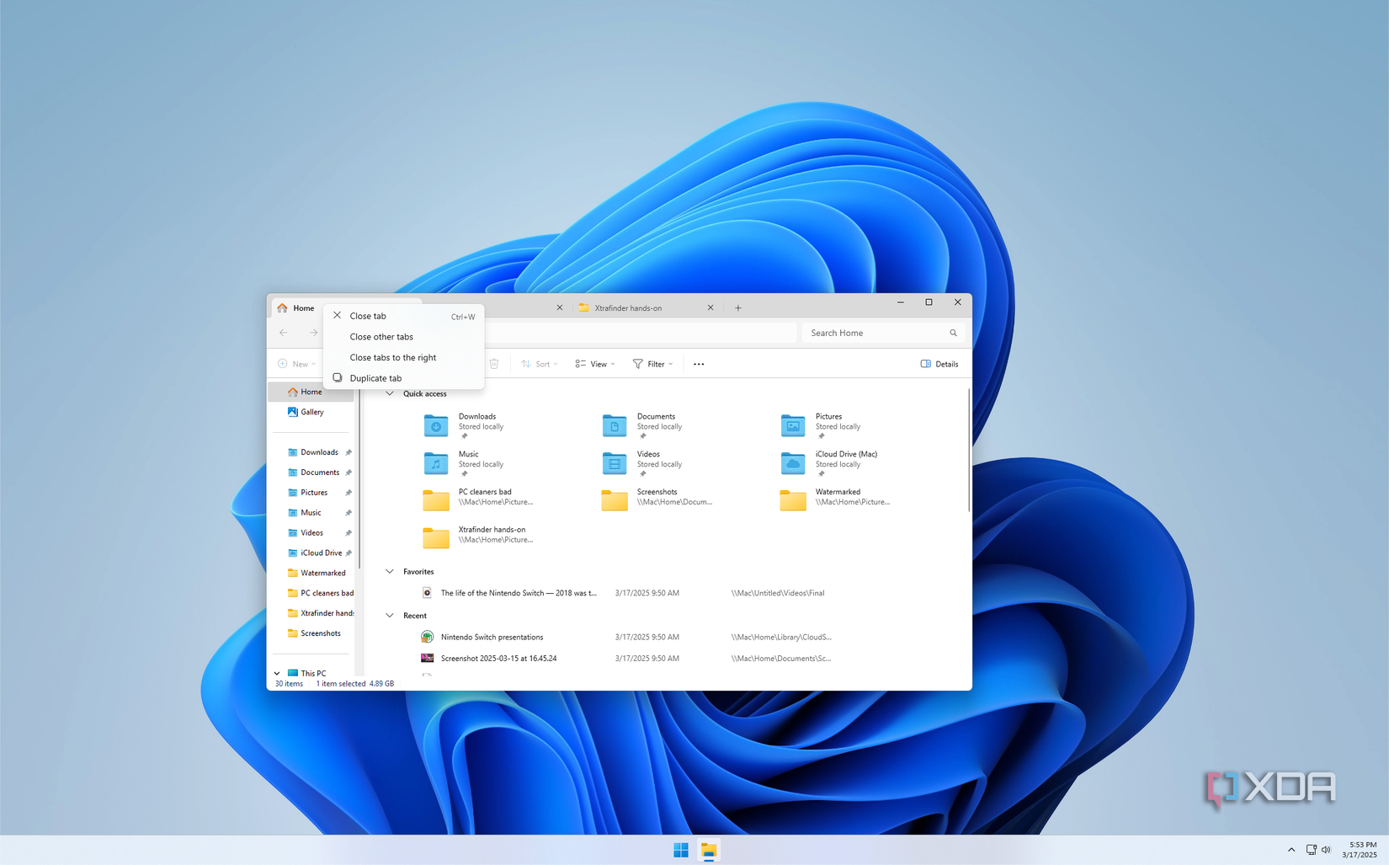Open the Filter dropdown
This screenshot has height=865, width=1389.
point(653,364)
